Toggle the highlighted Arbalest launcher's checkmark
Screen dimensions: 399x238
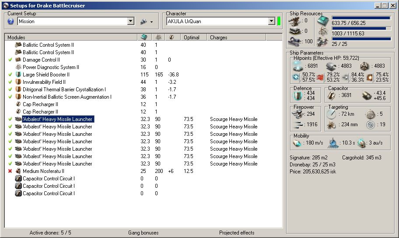click(x=10, y=119)
